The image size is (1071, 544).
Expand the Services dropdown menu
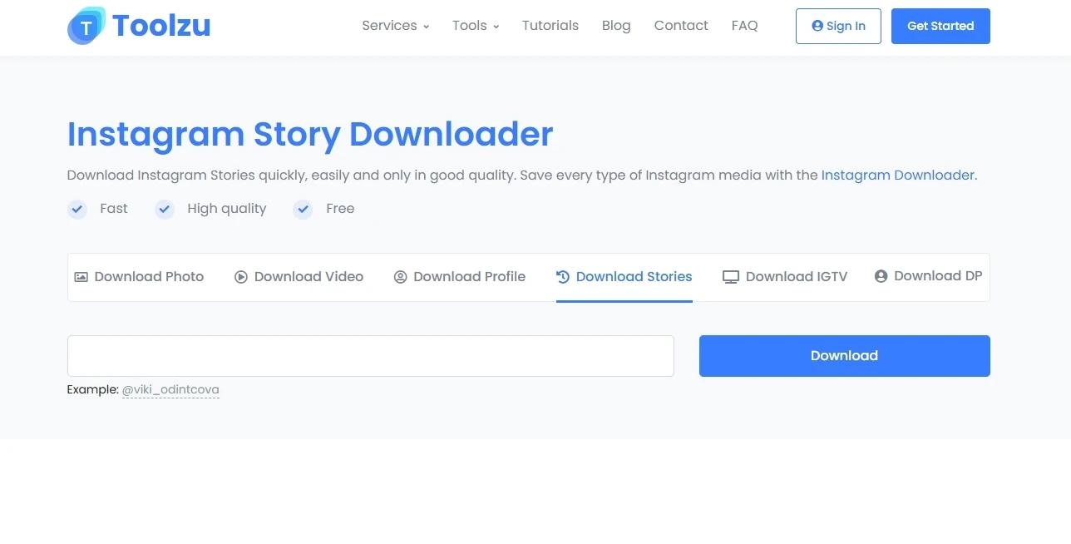[x=396, y=26]
